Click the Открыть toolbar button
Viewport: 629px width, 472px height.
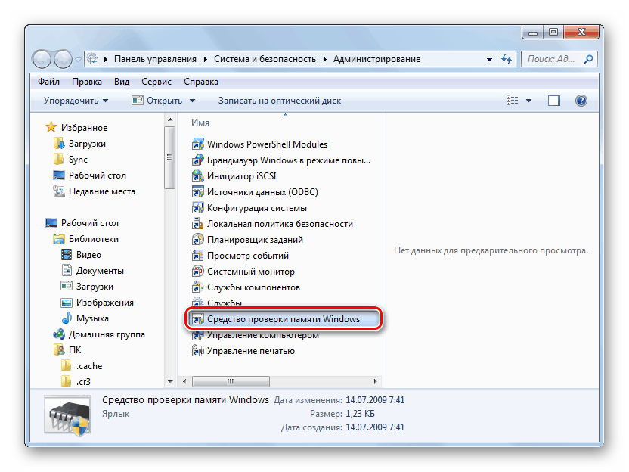pyautogui.click(x=156, y=101)
